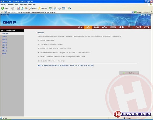The height and width of the screenshot is (120, 153).
Task: Click the Mail envelope icon in the toolbar
Action: pos(55,8)
